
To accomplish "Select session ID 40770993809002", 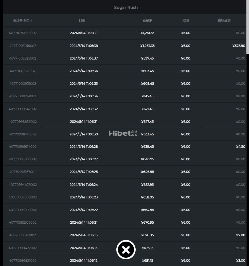I will (x=23, y=197).
